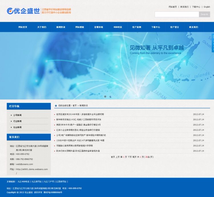The height and width of the screenshot is (197, 214).
Task: Click pagination link 上页
Action: click(x=118, y=157)
